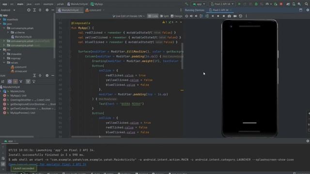Hide the Project panel with the minus icon
The image size is (310, 174).
tap(53, 10)
